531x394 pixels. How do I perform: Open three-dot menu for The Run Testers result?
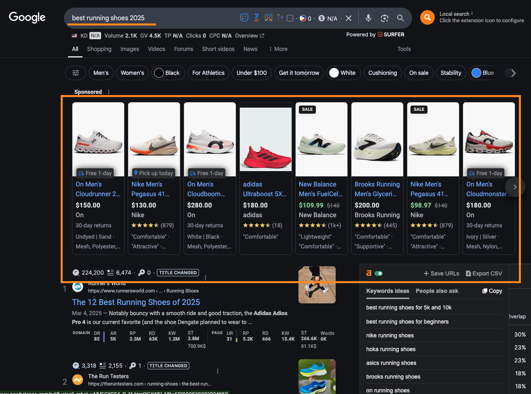click(218, 371)
